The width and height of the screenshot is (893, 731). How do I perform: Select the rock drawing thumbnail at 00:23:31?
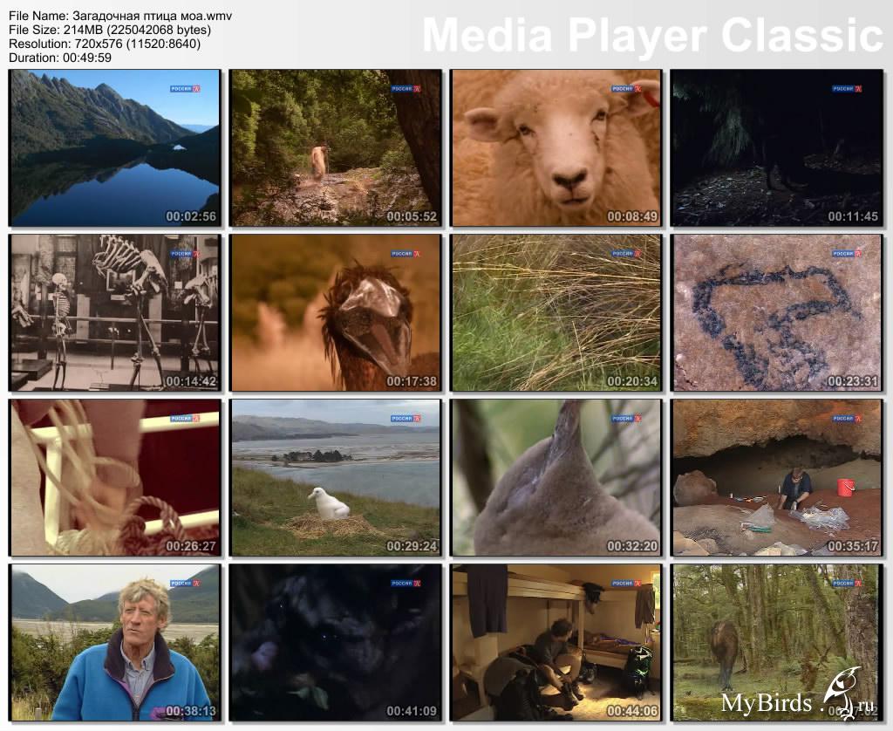(x=776, y=312)
